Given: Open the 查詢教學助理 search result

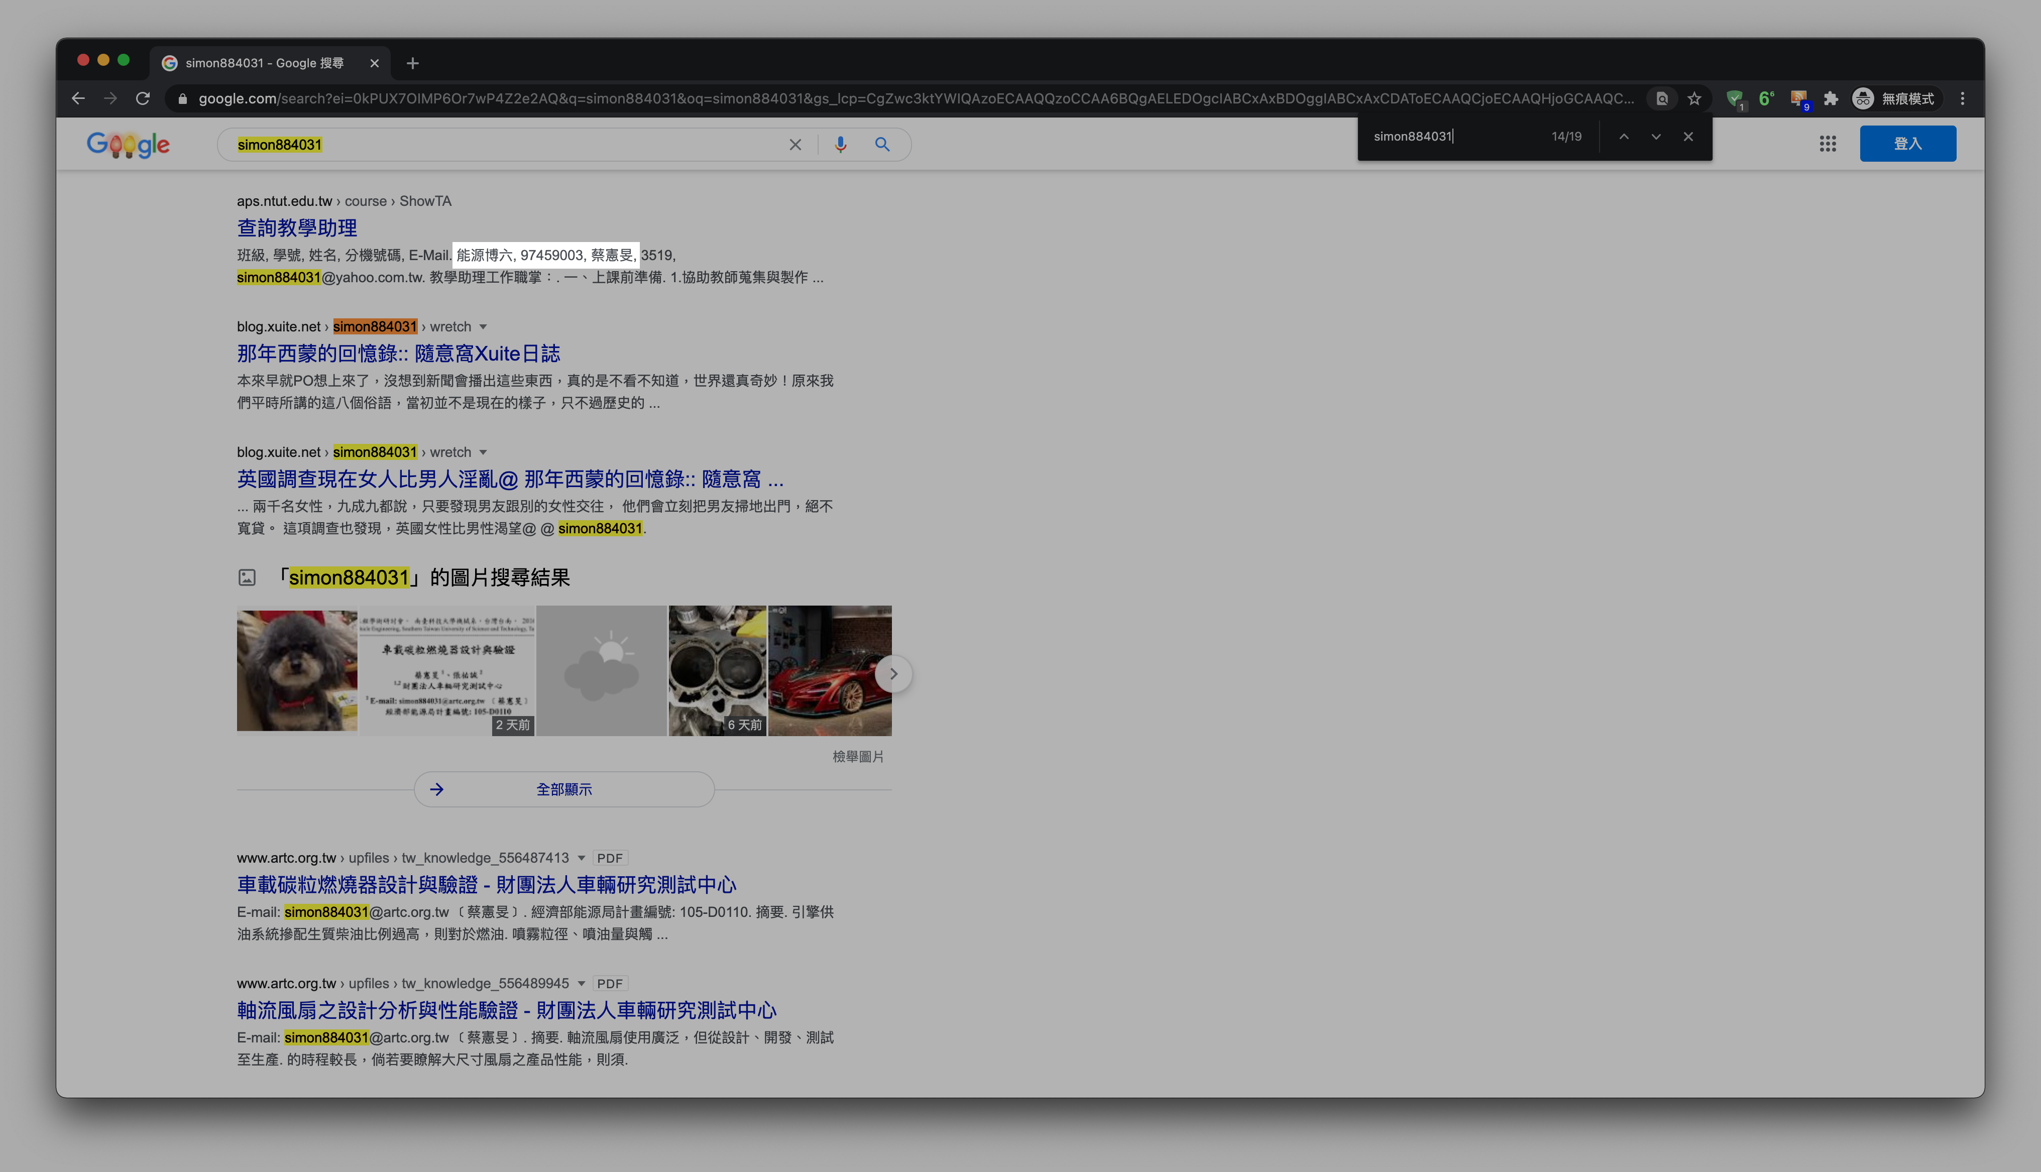Looking at the screenshot, I should click(x=297, y=228).
